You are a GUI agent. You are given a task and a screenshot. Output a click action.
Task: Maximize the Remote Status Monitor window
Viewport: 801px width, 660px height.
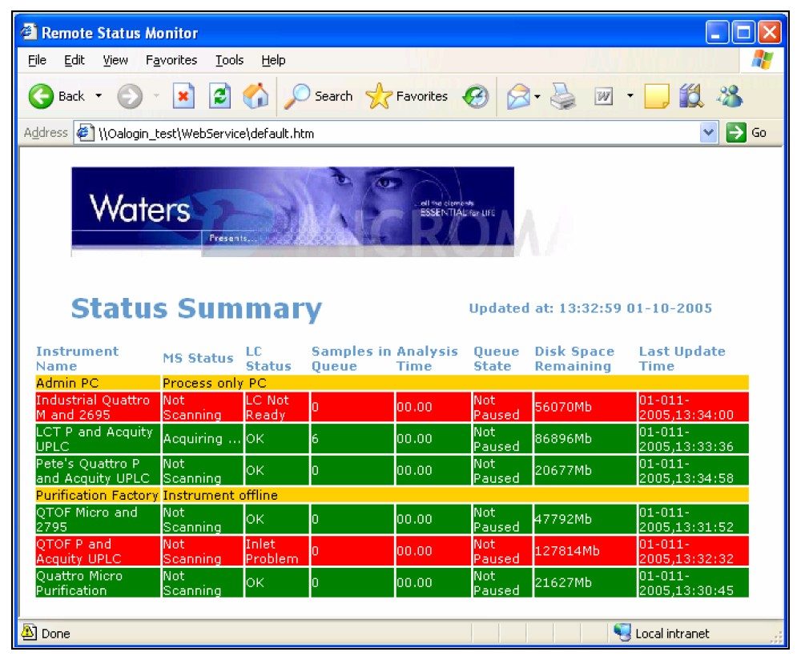point(743,32)
